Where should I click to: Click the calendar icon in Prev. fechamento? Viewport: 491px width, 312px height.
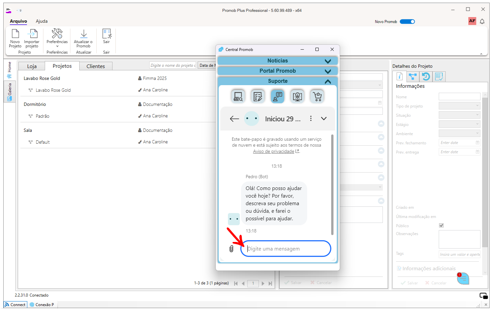[478, 143]
